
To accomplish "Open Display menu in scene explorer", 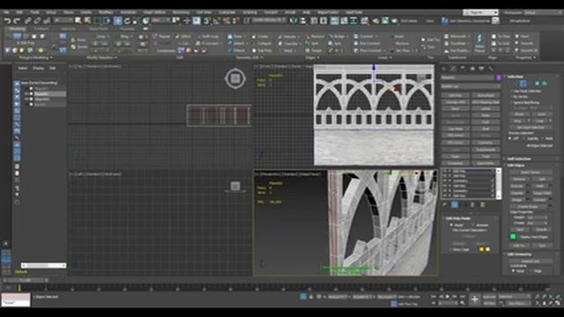I will coord(38,68).
